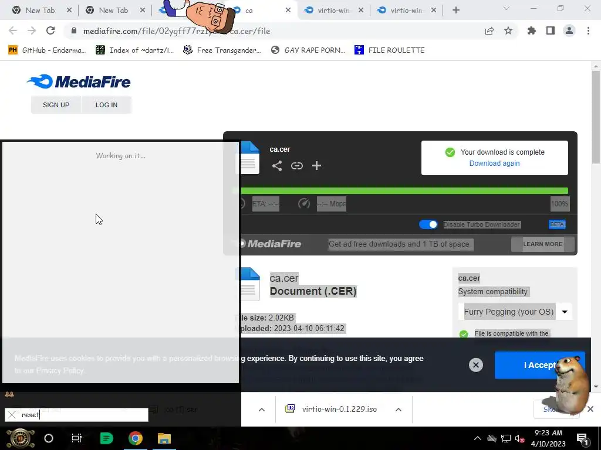Viewport: 601px width, 450px height.
Task: Click the browser forward arrow
Action: 32,30
